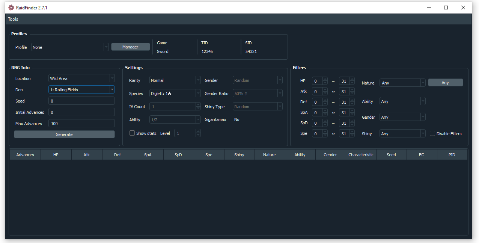Screen dimensions: 479x243
Task: Enable the Show stats checkbox
Action: tap(132, 133)
